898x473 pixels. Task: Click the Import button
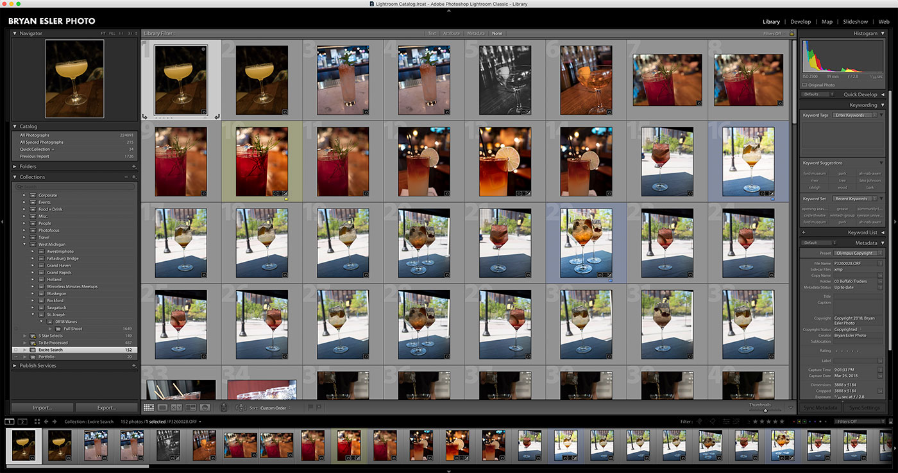coord(42,408)
